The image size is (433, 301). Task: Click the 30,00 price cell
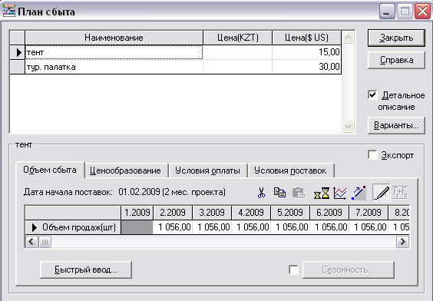tap(306, 67)
